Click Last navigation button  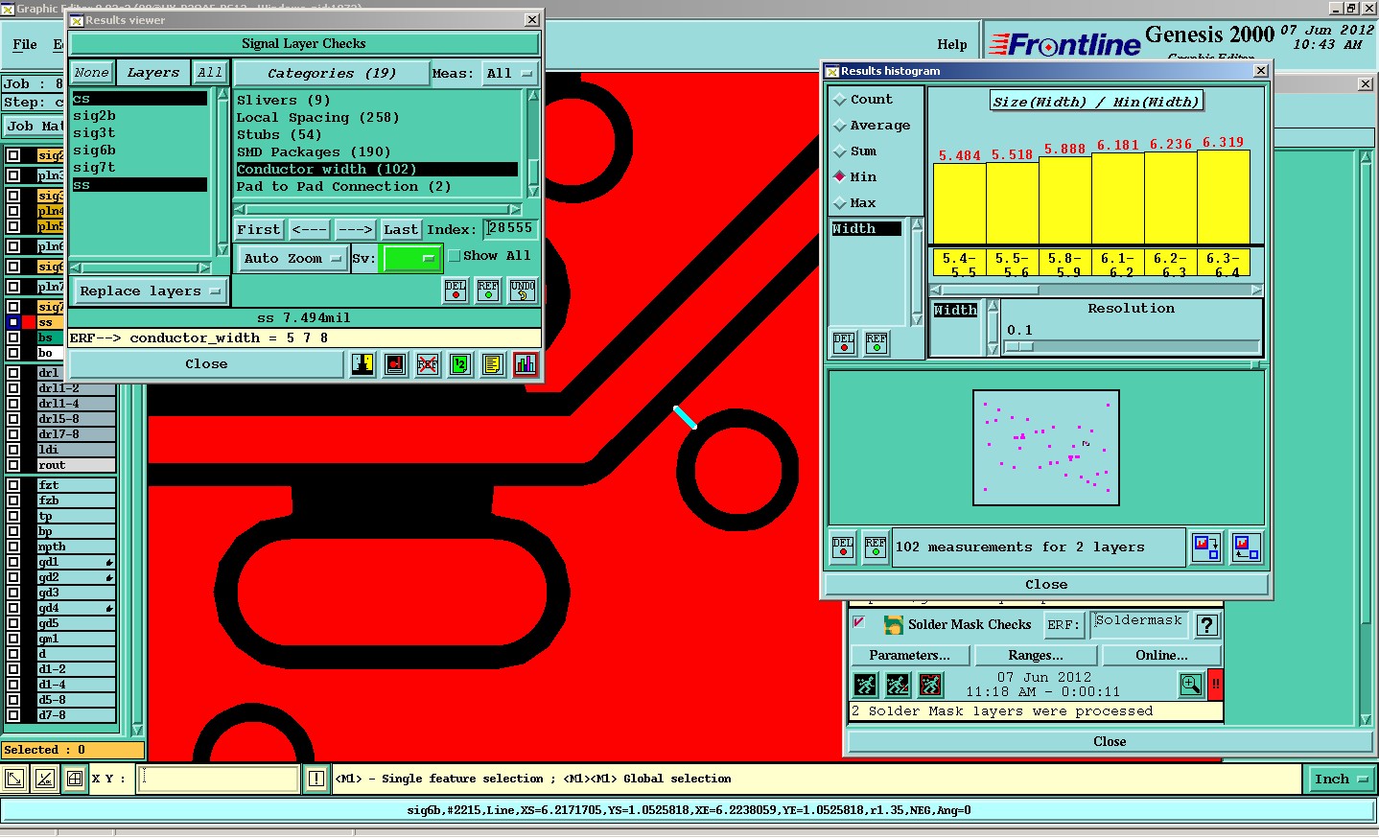pyautogui.click(x=401, y=230)
